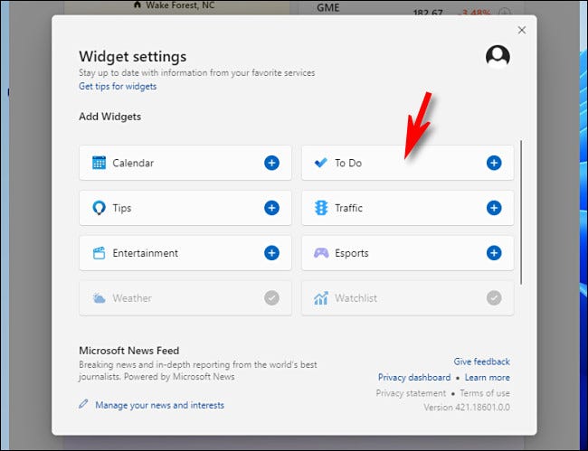Image resolution: width=588 pixels, height=451 pixels.
Task: Open Manage your news and interests
Action: (x=159, y=405)
